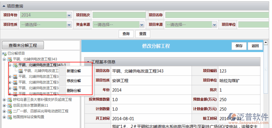Click the 查询 button
272x128 pixels.
126,34
